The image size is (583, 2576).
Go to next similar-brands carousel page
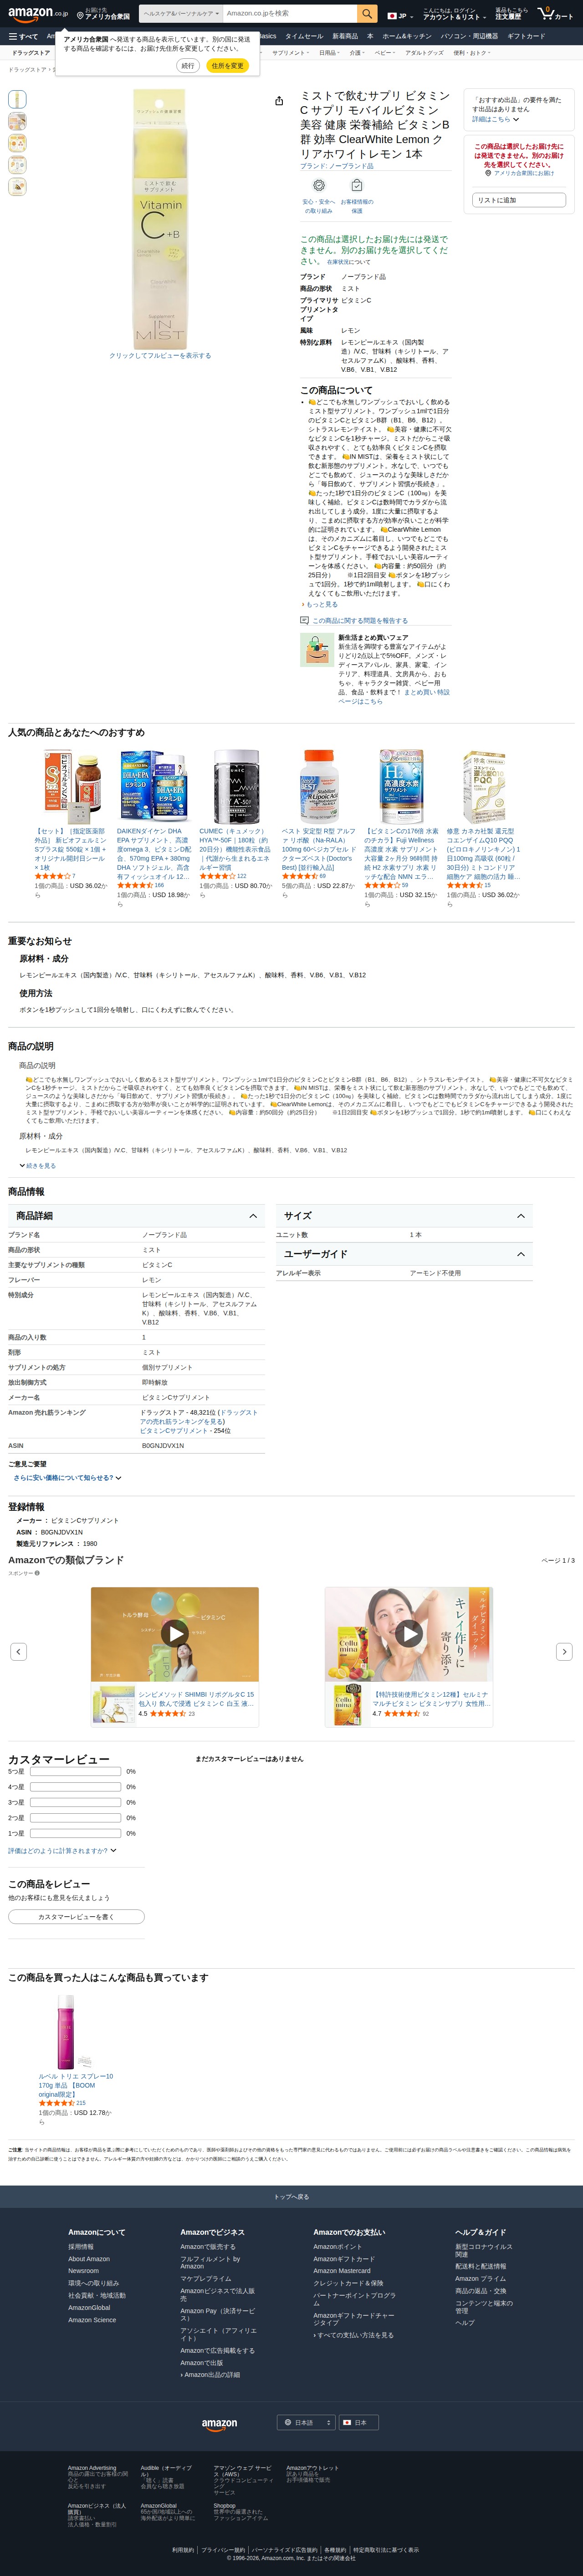pyautogui.click(x=564, y=1652)
